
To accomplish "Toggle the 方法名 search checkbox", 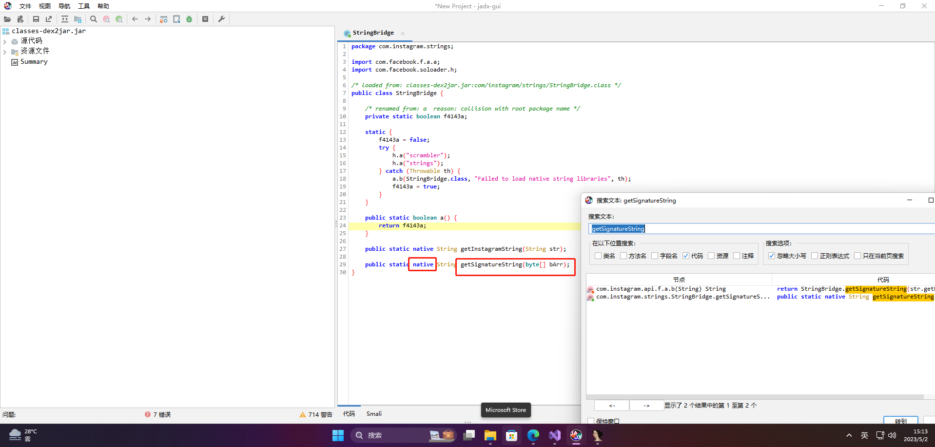I will 623,256.
